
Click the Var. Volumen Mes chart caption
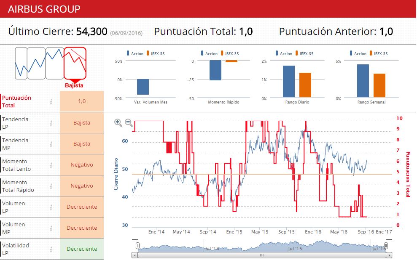click(151, 102)
